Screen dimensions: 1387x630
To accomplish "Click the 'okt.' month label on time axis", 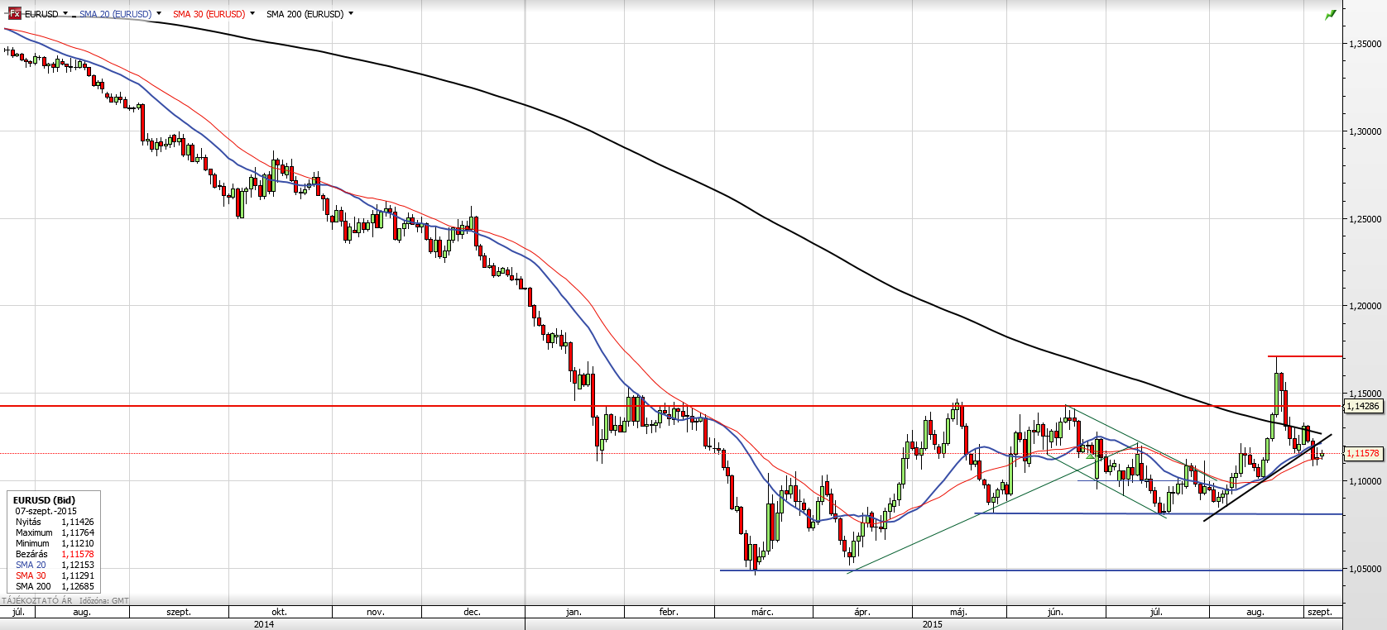I will [280, 612].
